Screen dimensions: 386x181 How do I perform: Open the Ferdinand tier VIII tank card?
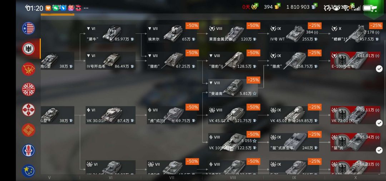[x=233, y=88]
